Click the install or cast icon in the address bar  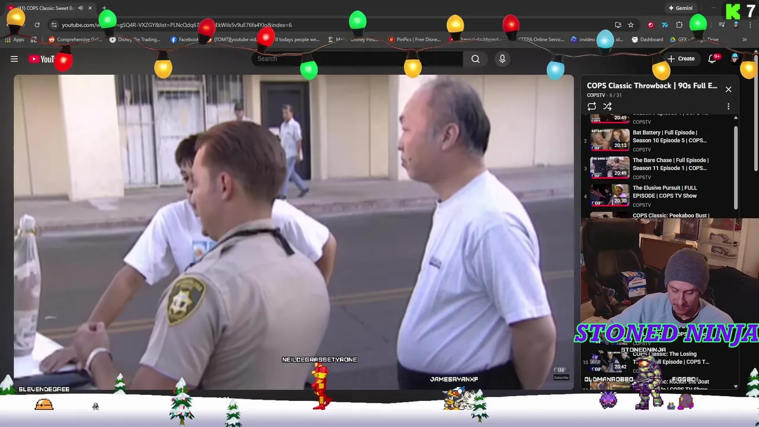tap(618, 25)
